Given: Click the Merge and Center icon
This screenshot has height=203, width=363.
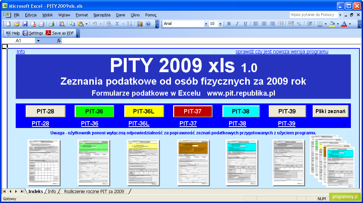Looking at the screenshot, I should pyautogui.click(x=280, y=24).
